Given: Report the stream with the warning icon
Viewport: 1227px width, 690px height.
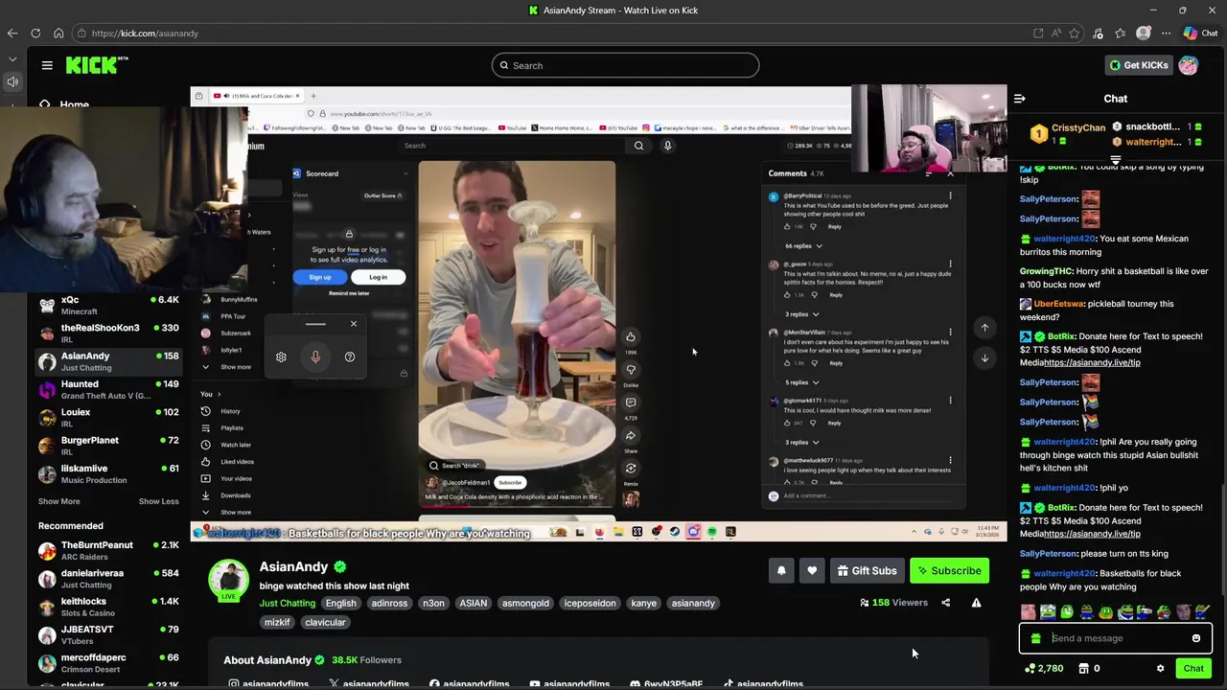Looking at the screenshot, I should [x=976, y=603].
